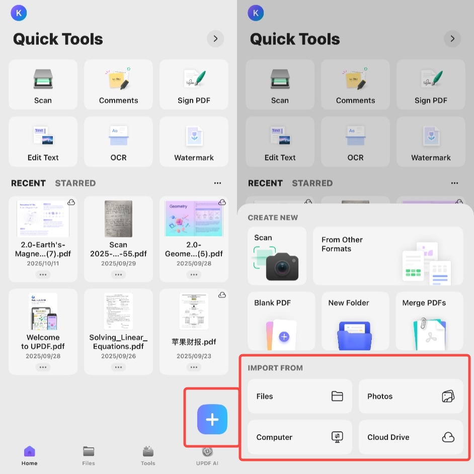Open the options dots for Welcome to UPDF.pdf
Viewport: 474px width, 474px height.
tap(43, 367)
